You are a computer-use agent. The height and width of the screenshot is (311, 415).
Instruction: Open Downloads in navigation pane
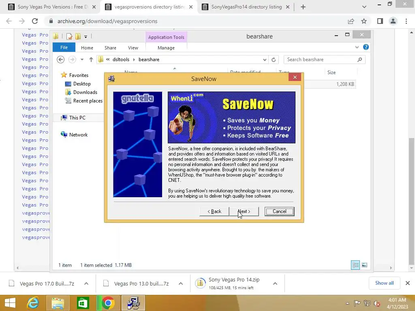85,92
